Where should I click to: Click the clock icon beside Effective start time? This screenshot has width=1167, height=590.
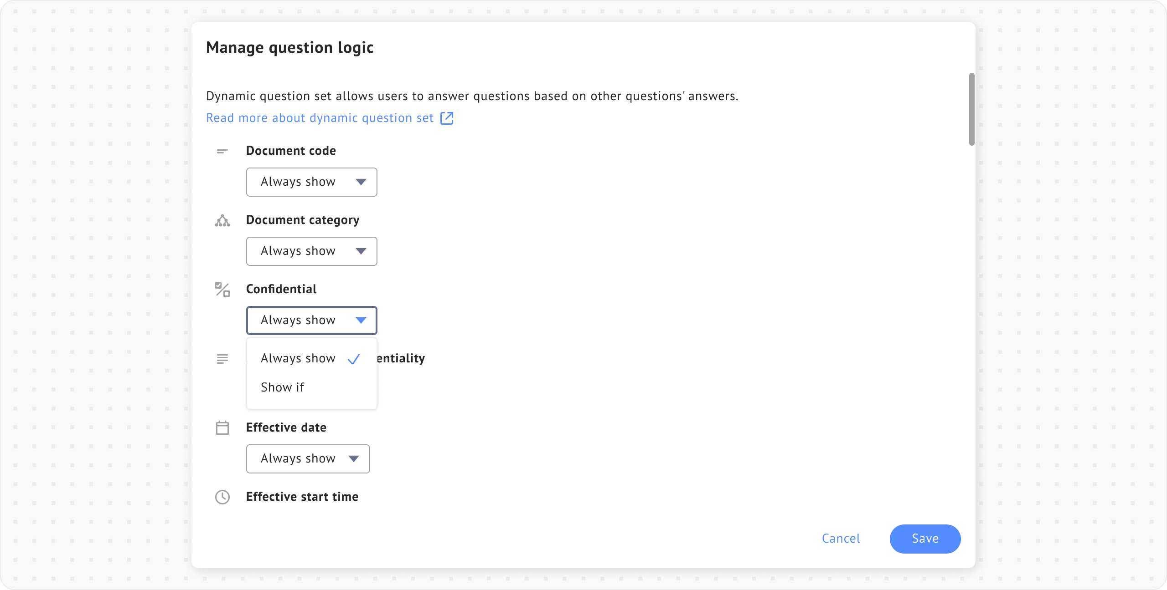pyautogui.click(x=222, y=497)
